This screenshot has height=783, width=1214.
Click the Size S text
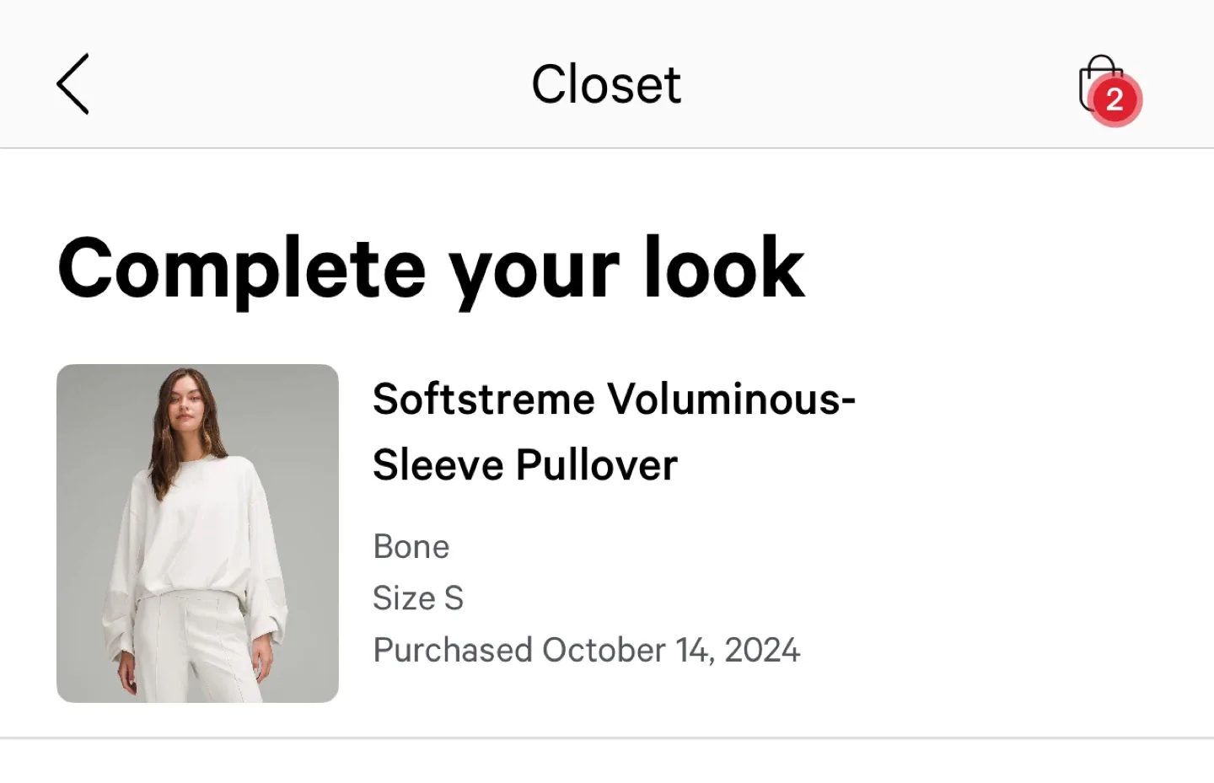tap(418, 598)
